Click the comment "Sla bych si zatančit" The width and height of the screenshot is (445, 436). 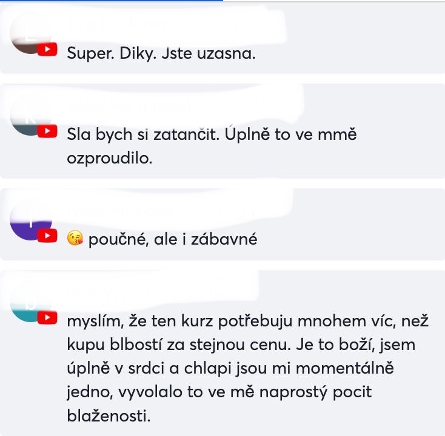212,146
